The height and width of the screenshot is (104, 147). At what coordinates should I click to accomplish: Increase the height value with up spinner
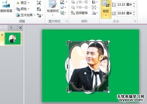134,3
